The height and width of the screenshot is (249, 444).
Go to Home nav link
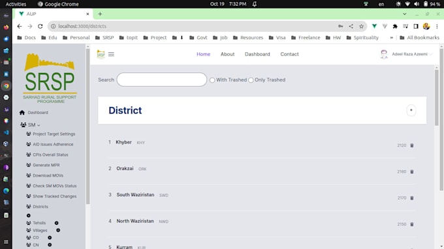[x=203, y=54]
